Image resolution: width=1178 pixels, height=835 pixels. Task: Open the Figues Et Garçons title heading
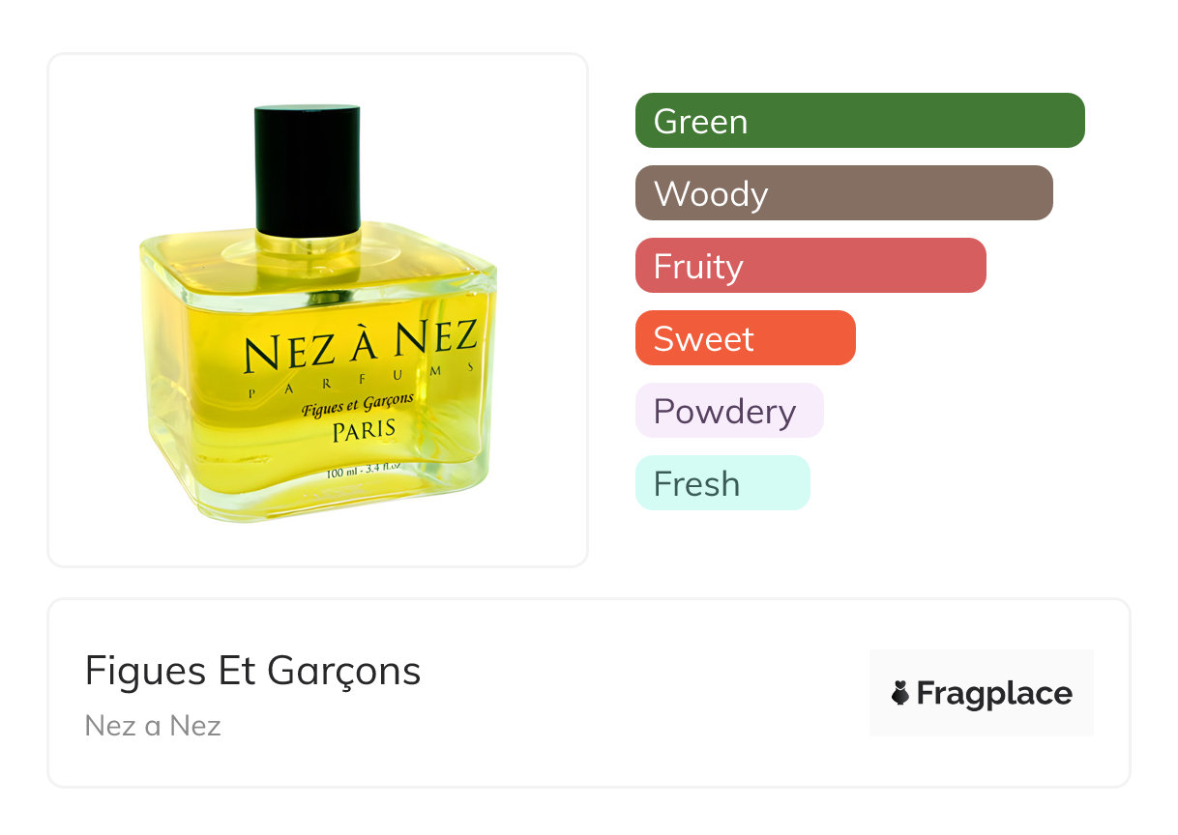point(252,670)
